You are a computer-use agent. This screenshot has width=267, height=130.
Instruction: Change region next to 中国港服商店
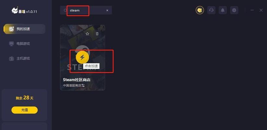[x=83, y=85]
